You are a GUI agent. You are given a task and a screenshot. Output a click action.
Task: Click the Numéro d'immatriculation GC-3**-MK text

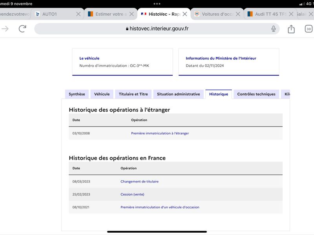pyautogui.click(x=114, y=65)
